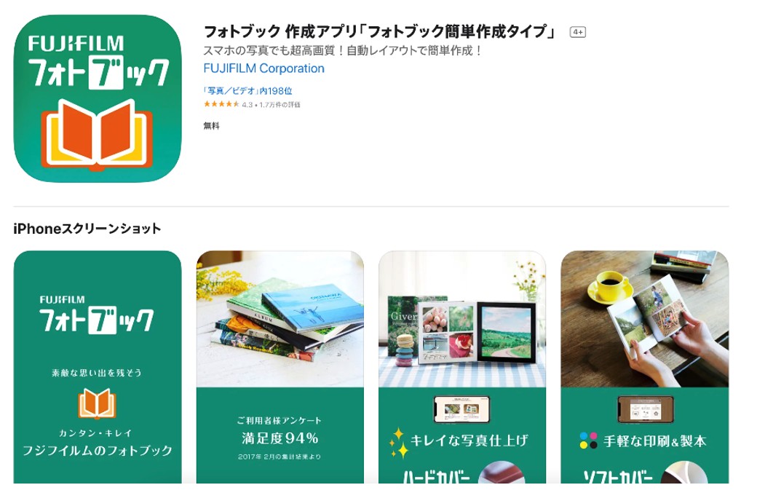Click the 4+ age rating badge
This screenshot has height=501, width=757.
pyautogui.click(x=578, y=32)
